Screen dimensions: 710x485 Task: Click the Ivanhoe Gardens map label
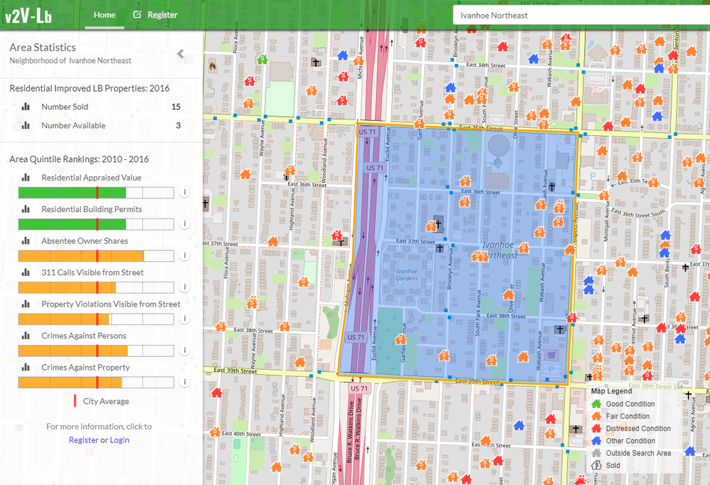pos(407,275)
